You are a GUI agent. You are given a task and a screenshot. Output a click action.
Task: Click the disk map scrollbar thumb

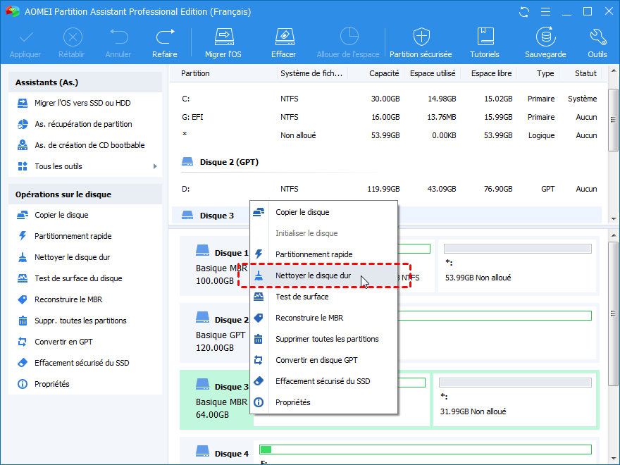[613, 314]
